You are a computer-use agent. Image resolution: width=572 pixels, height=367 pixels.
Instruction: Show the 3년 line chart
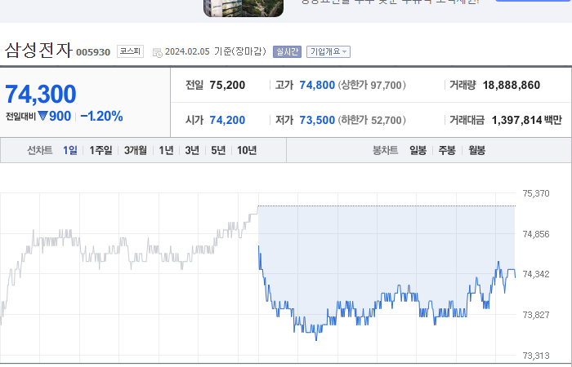(192, 150)
